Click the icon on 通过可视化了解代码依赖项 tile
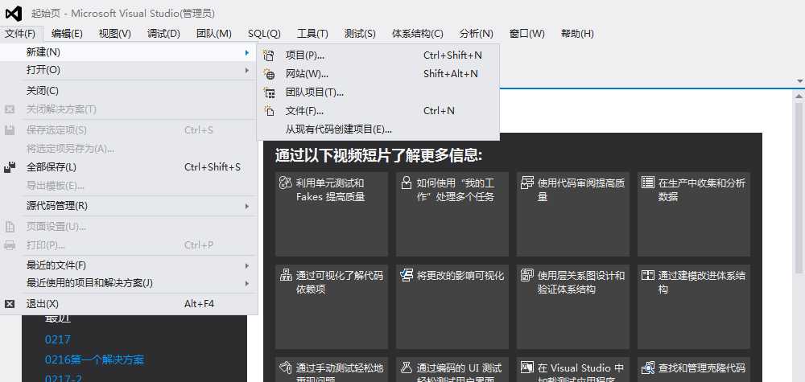805x382 pixels. click(286, 275)
